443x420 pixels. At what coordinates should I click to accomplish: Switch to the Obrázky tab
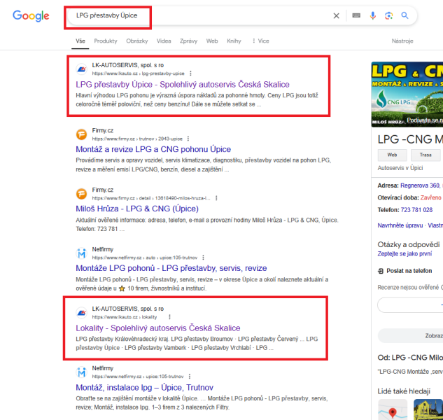[137, 41]
